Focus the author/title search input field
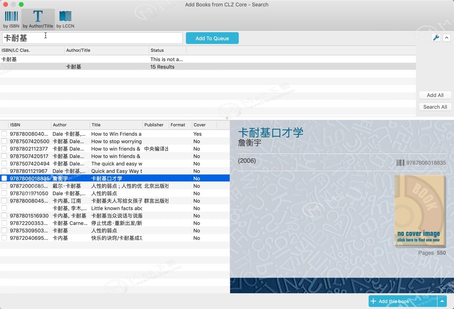This screenshot has height=309, width=454. tap(92, 38)
